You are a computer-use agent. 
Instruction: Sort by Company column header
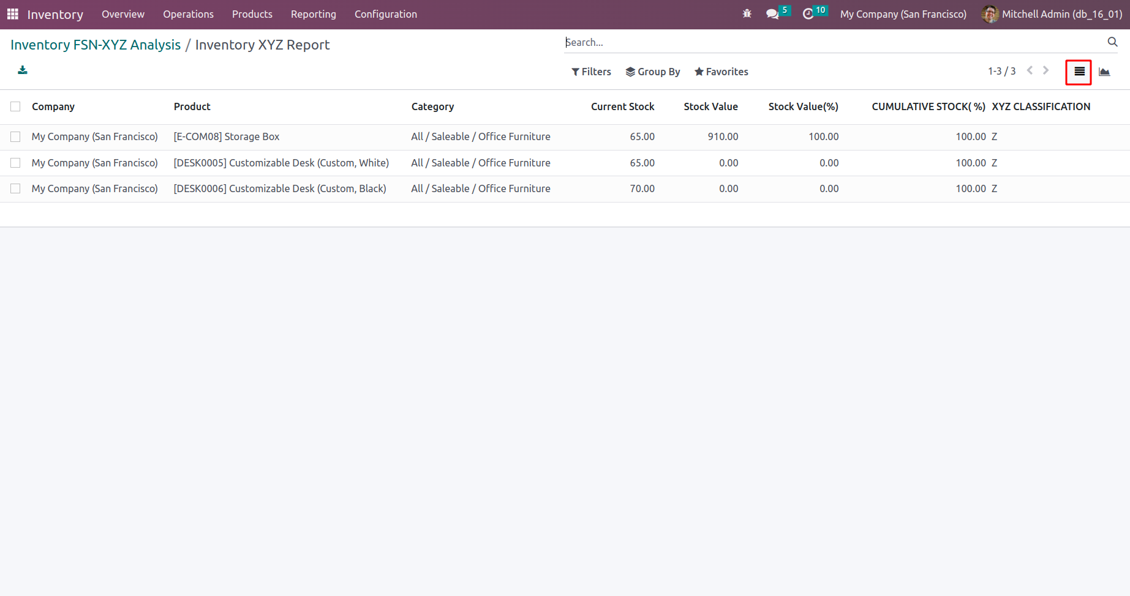(x=53, y=106)
